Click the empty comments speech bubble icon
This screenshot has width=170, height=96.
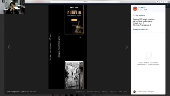148,56
